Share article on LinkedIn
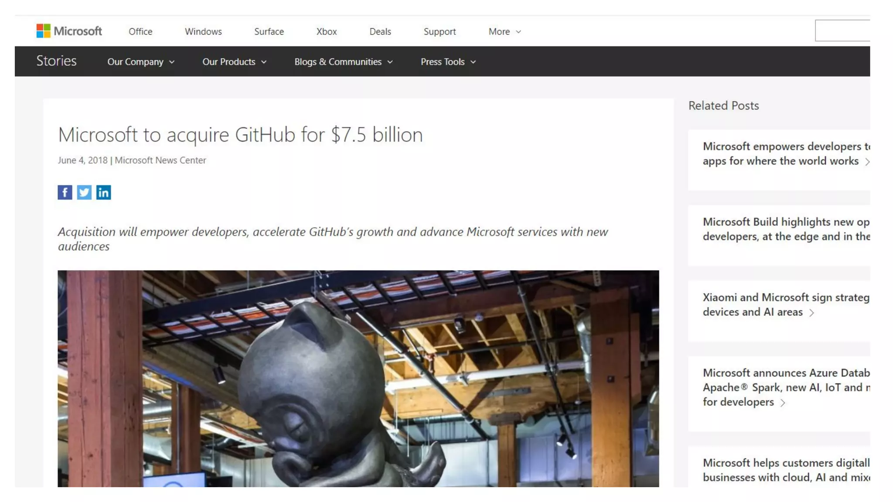This screenshot has width=893, height=502. (103, 192)
